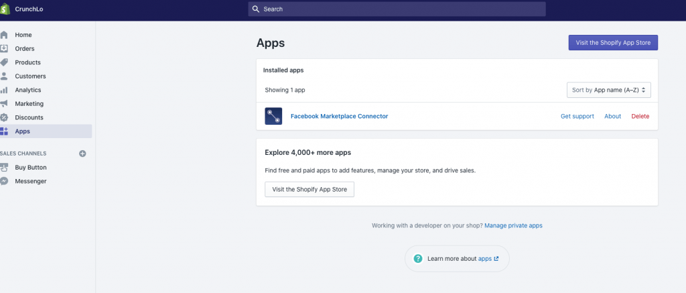
Task: Click the Messenger channel icon
Action: point(4,181)
